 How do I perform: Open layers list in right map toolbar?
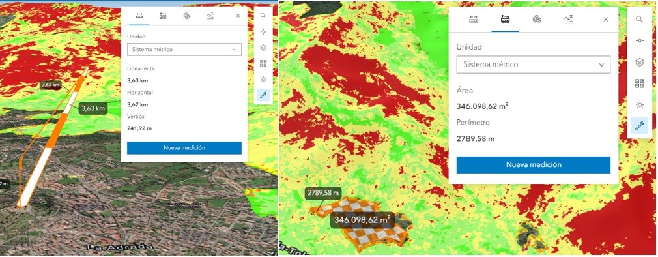pos(639,62)
